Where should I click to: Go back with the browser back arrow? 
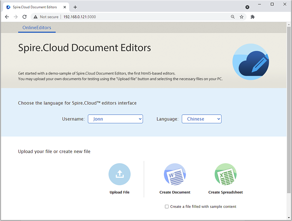pyautogui.click(x=7, y=17)
